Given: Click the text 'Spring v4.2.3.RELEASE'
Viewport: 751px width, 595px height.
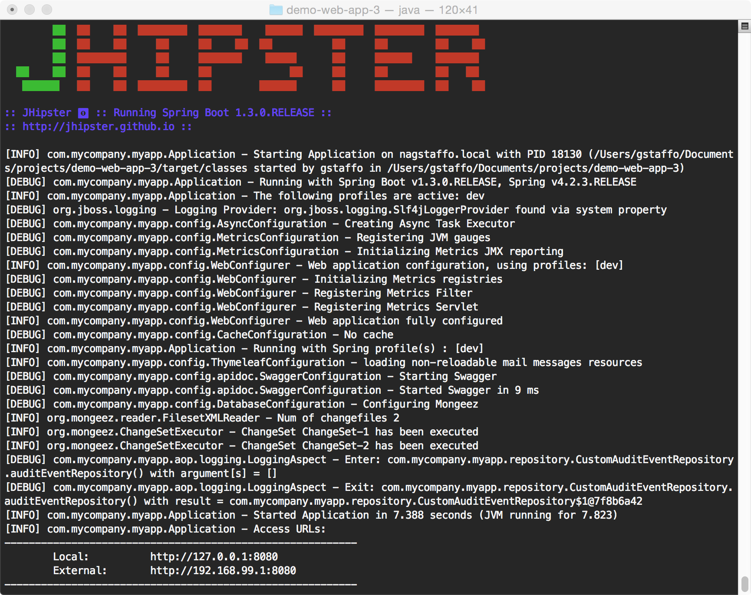Looking at the screenshot, I should [x=573, y=182].
